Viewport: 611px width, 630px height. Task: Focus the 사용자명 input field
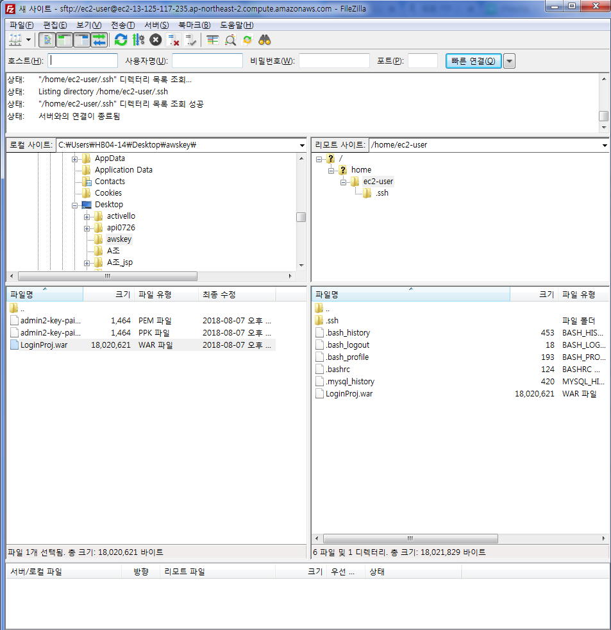coord(207,61)
